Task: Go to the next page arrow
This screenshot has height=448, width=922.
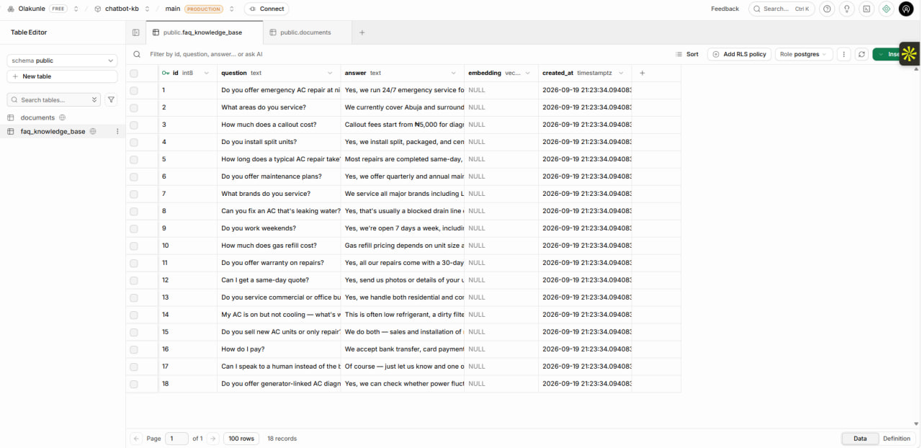Action: pyautogui.click(x=212, y=439)
